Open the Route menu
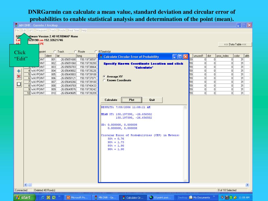The image size is (268, 201). (x=62, y=30)
